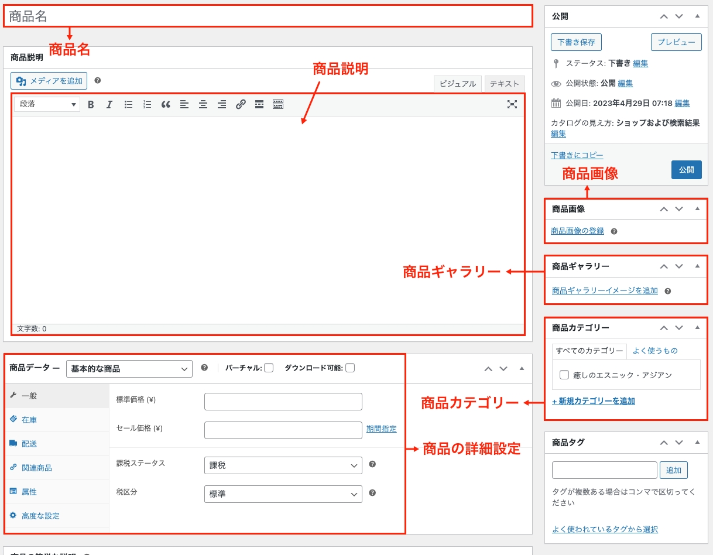
Task: Toggle the extended toolbar icon
Action: 278,105
